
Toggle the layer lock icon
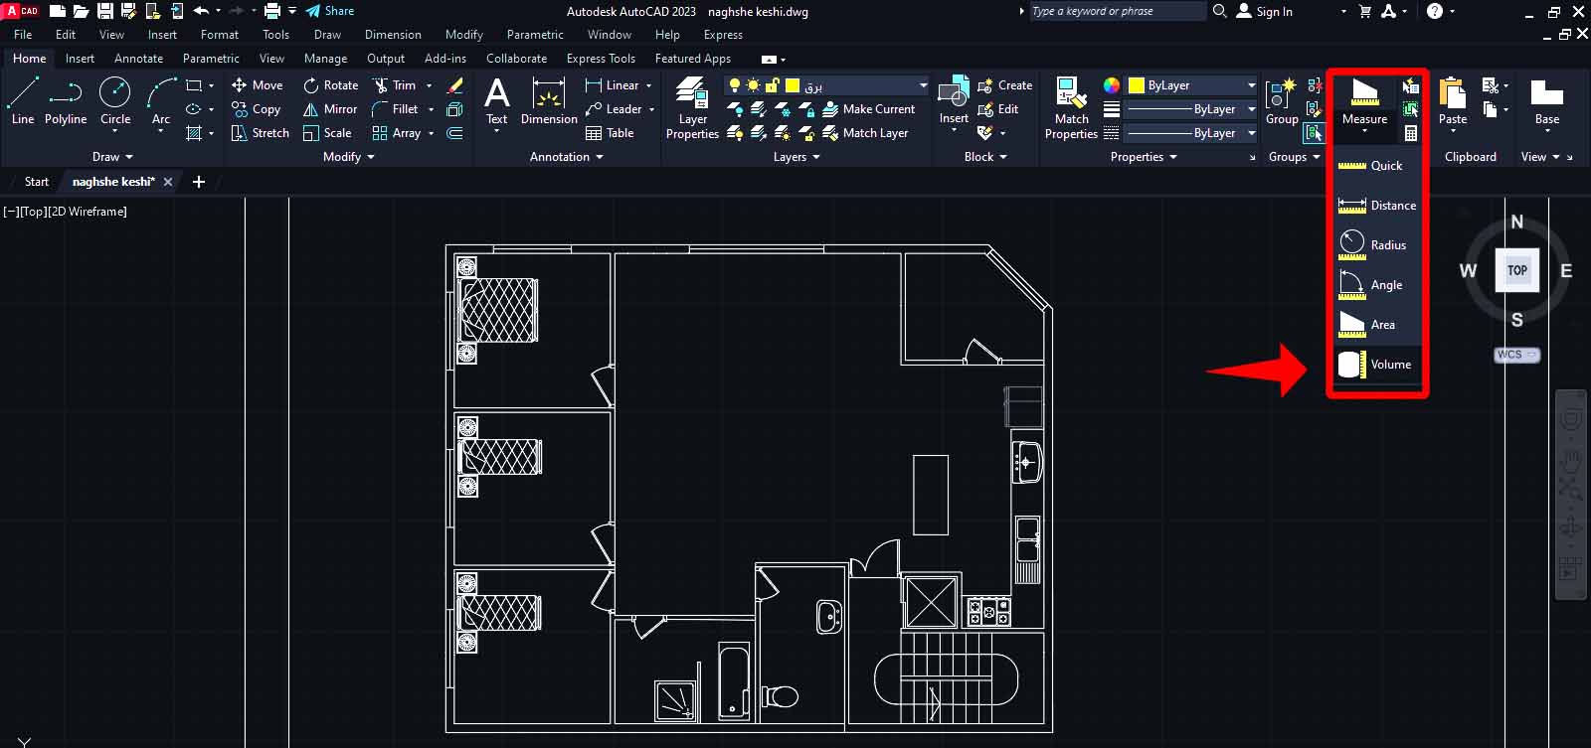(x=772, y=85)
